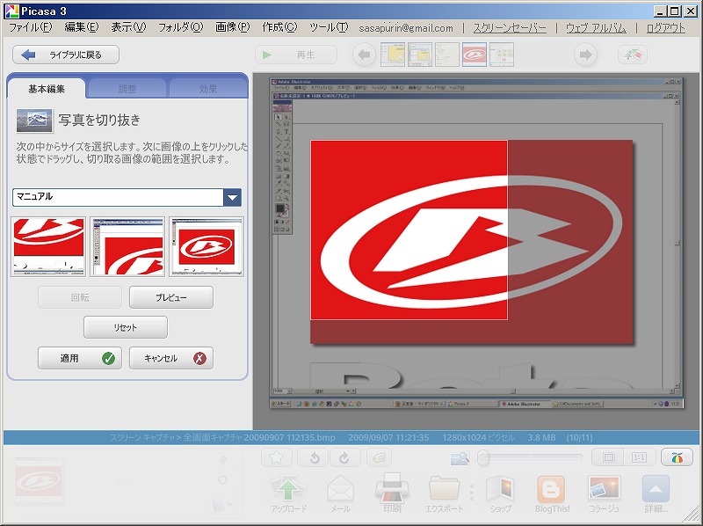Go to next photo with right arrow
The image size is (703, 526).
585,55
